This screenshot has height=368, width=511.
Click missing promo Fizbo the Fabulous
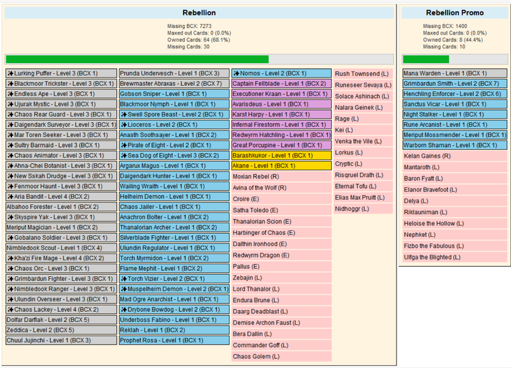(454, 246)
